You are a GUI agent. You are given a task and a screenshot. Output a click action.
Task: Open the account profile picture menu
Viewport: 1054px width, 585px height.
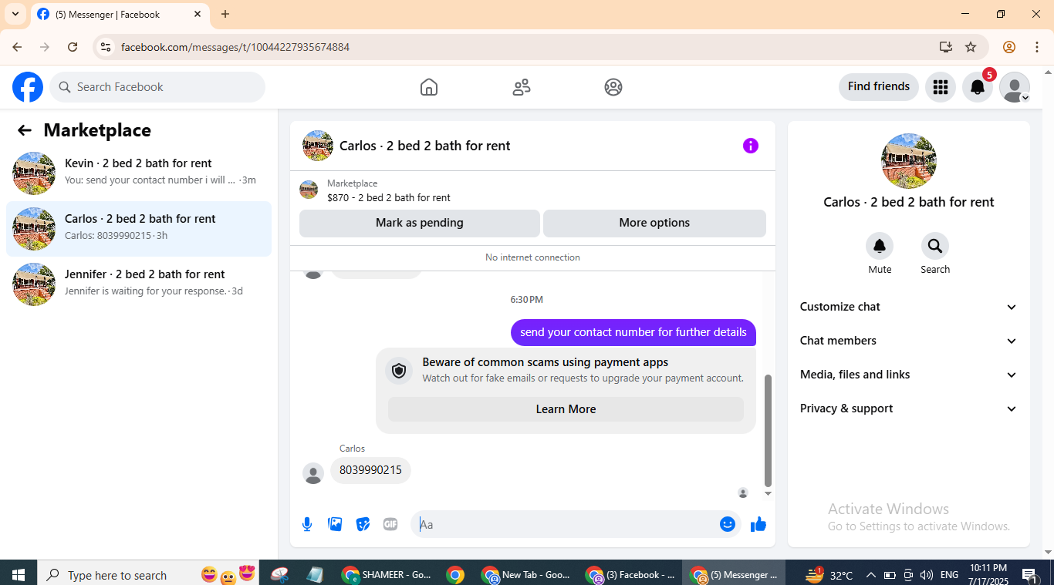[x=1015, y=87]
